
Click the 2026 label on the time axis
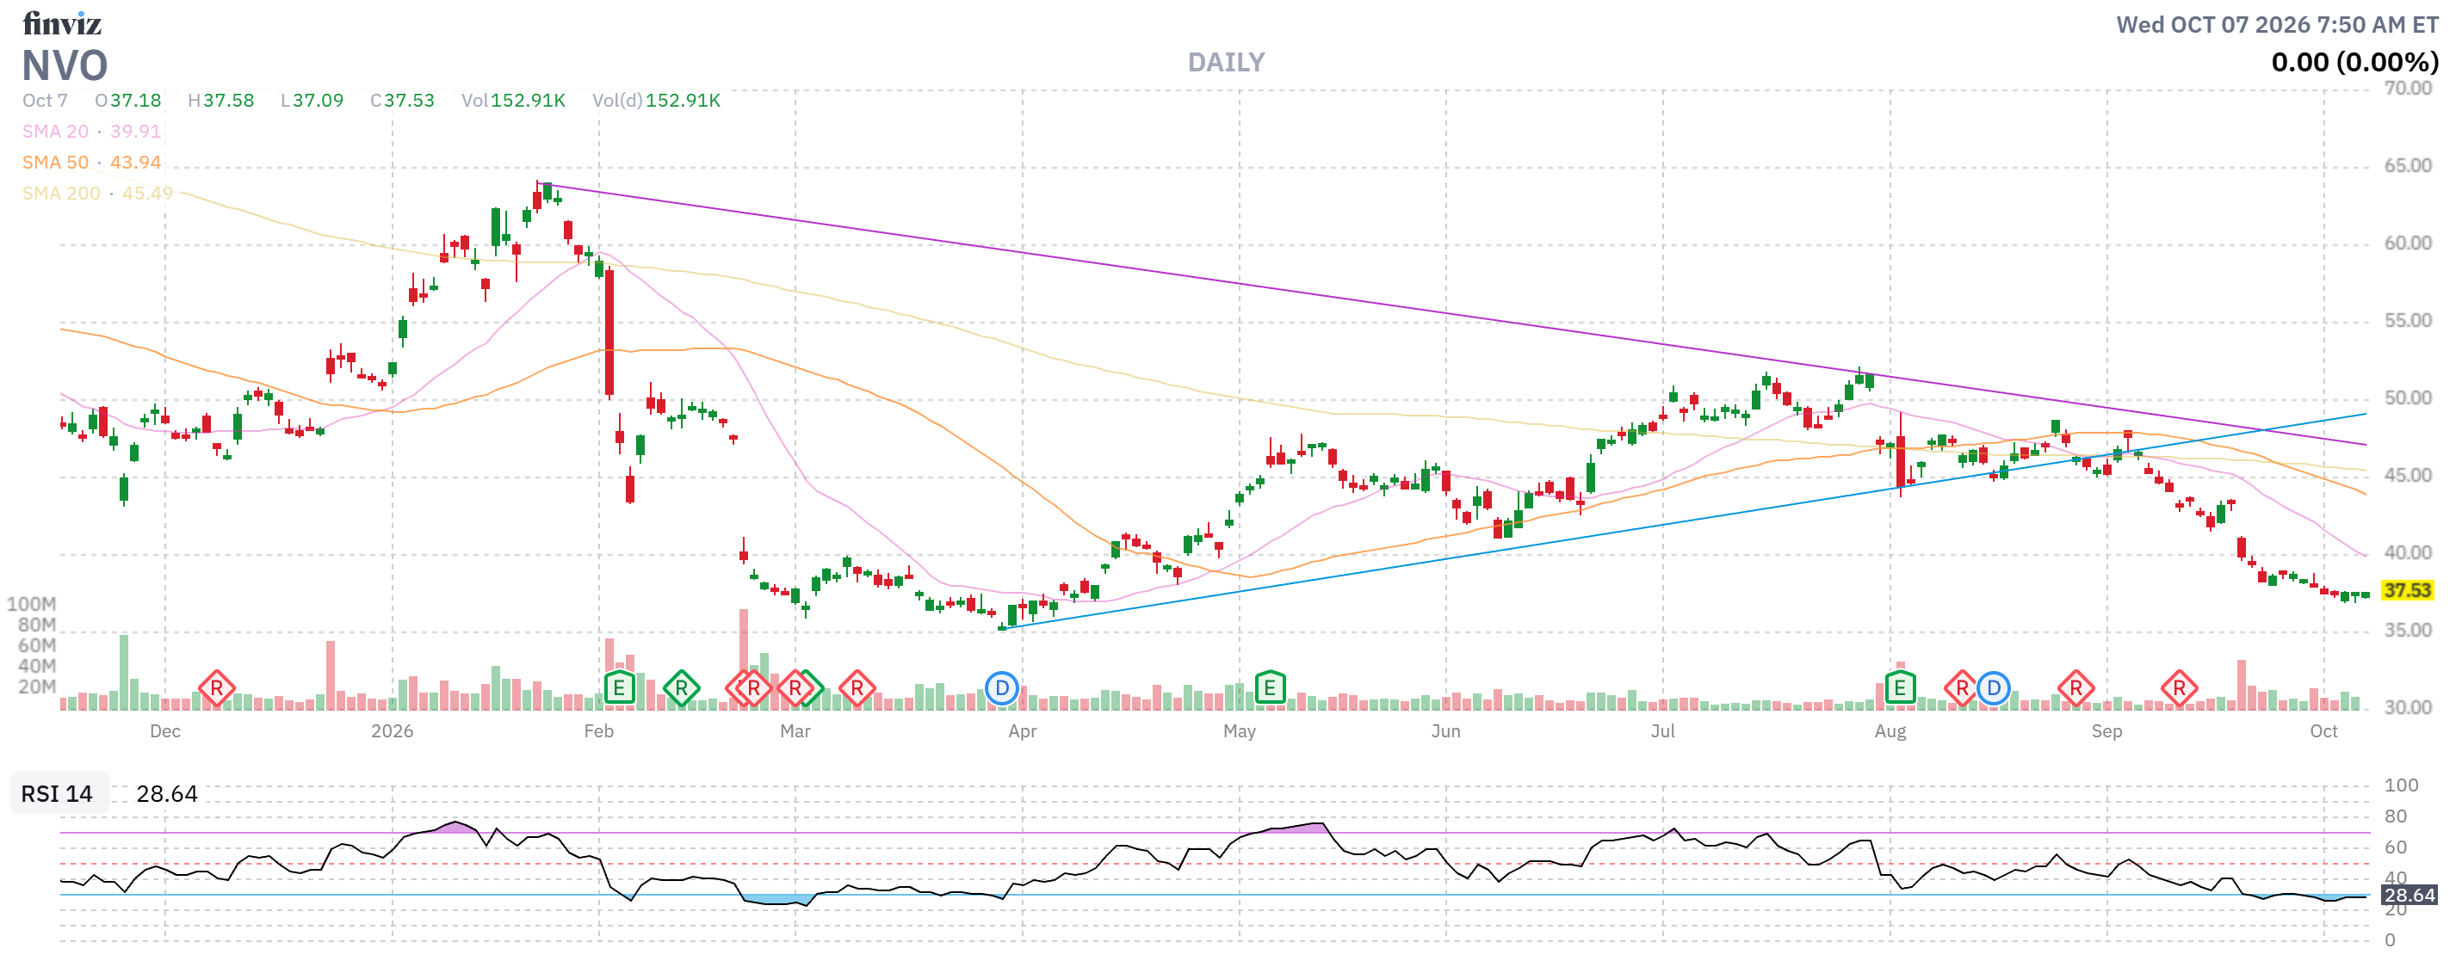coord(392,732)
